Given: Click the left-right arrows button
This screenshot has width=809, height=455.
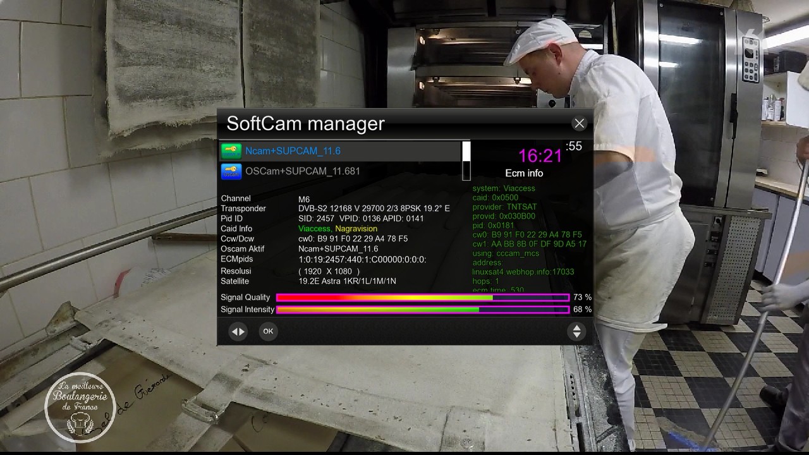Looking at the screenshot, I should [238, 331].
